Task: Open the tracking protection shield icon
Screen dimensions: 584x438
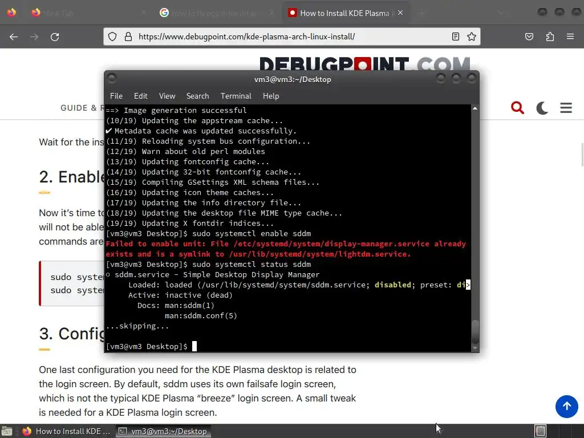Action: click(x=112, y=36)
